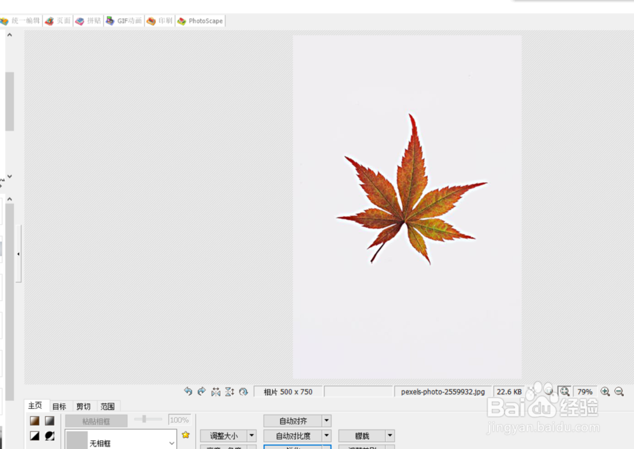The height and width of the screenshot is (449, 634).
Task: Click the lower panel scroll up arrow
Action: click(10, 199)
